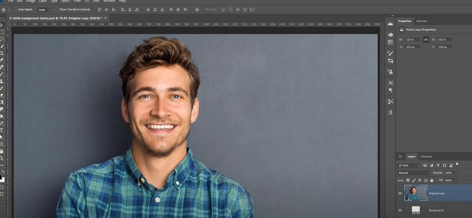
Task: Toggle lock image pixels brush icon
Action: pos(414,180)
